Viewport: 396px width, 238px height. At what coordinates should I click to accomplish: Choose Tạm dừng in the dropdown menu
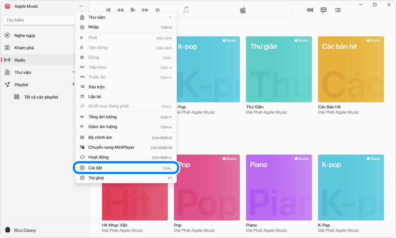coord(126,47)
